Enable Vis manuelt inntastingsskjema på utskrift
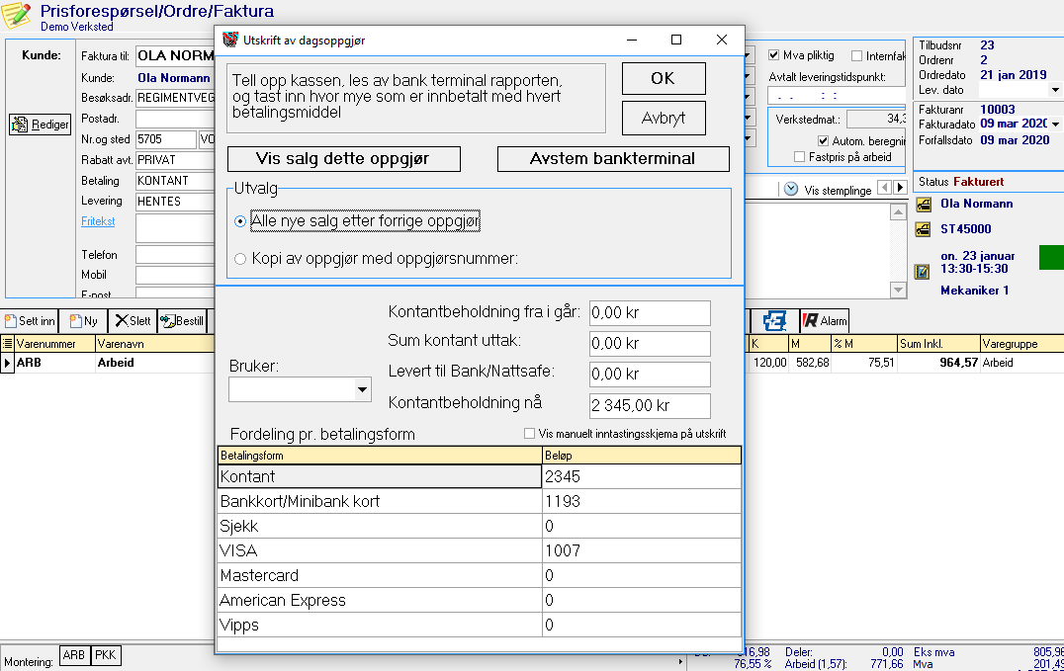The width and height of the screenshot is (1064, 671). click(529, 434)
